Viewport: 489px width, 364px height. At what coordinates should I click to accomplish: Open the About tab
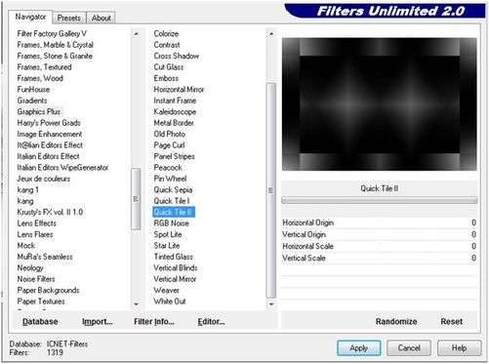101,18
